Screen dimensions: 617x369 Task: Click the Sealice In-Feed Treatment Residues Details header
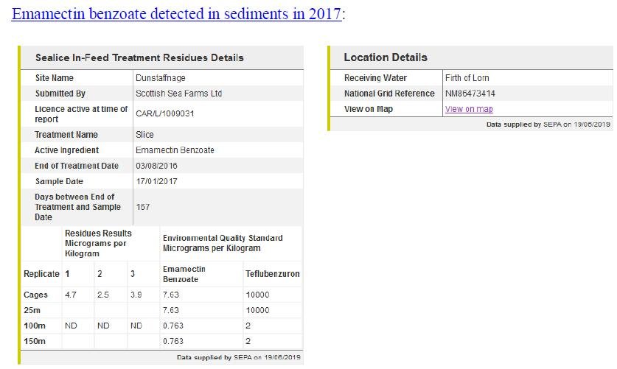click(139, 57)
